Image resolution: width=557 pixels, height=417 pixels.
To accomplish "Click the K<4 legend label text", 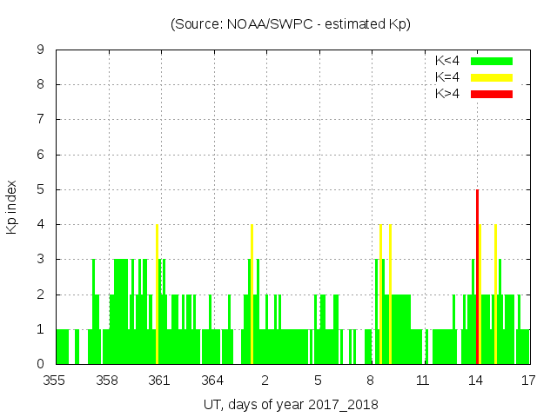I will (447, 61).
